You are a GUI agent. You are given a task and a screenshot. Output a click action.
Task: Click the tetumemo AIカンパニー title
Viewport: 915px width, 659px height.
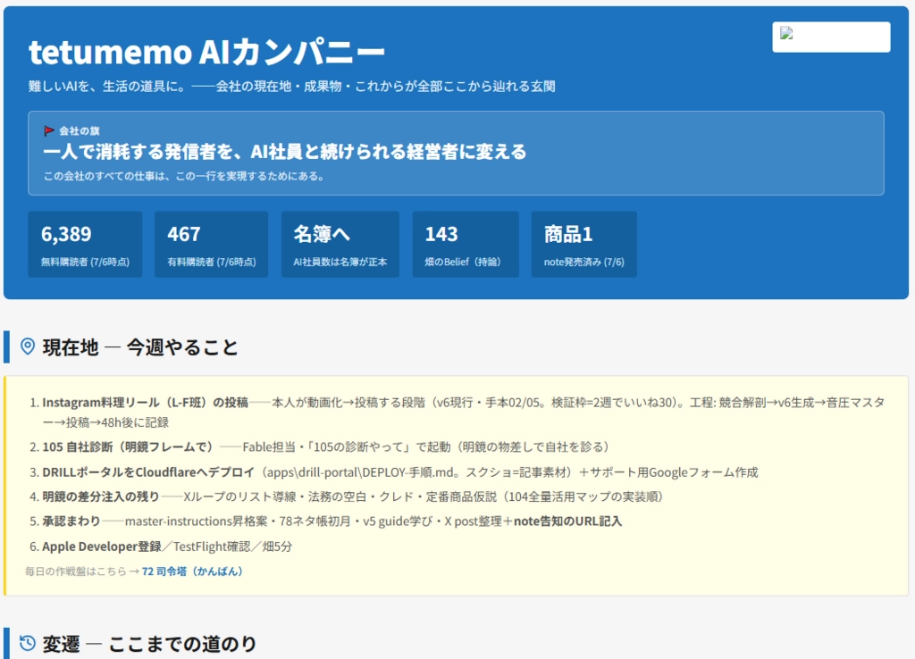tap(206, 52)
